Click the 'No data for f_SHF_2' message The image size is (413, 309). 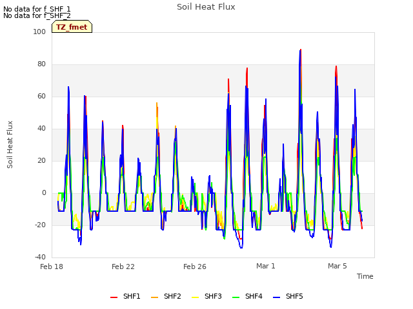(x=37, y=15)
